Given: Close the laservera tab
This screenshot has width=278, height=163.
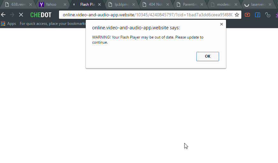Looking at the screenshot, I should [270, 4].
